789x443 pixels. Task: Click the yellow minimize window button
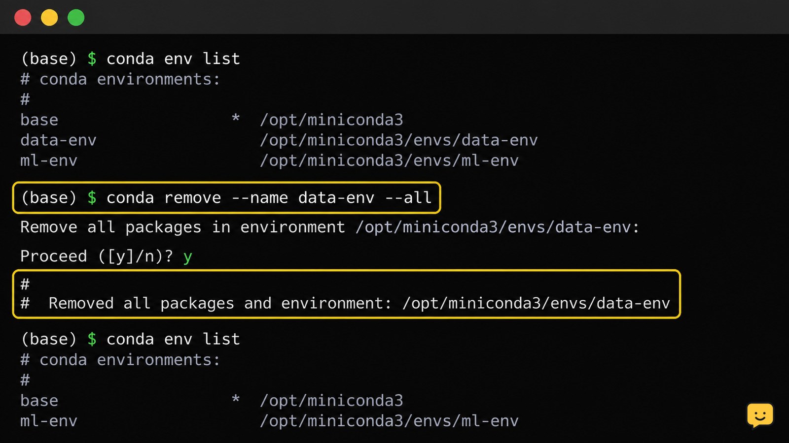(49, 18)
